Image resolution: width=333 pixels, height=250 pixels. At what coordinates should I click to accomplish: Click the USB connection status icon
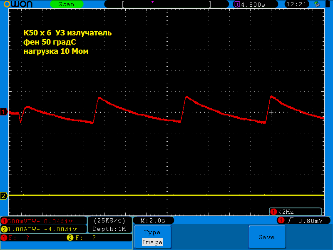[x=317, y=4]
